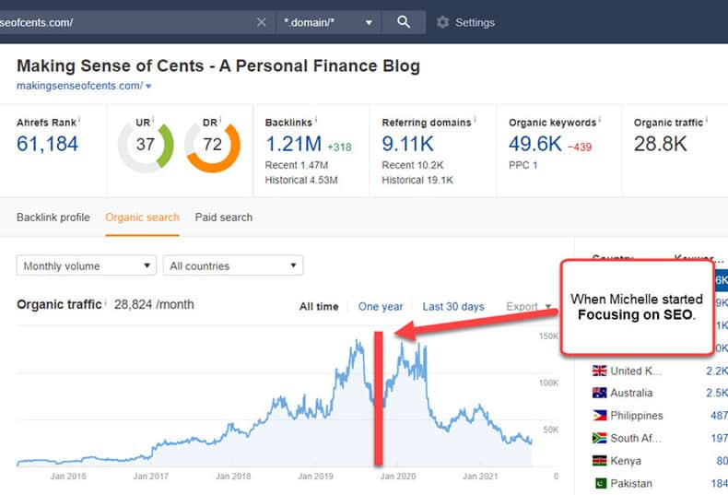Viewport: 728px width, 495px height.
Task: Click the info icon next to Organic traffic chart title
Action: 105,302
